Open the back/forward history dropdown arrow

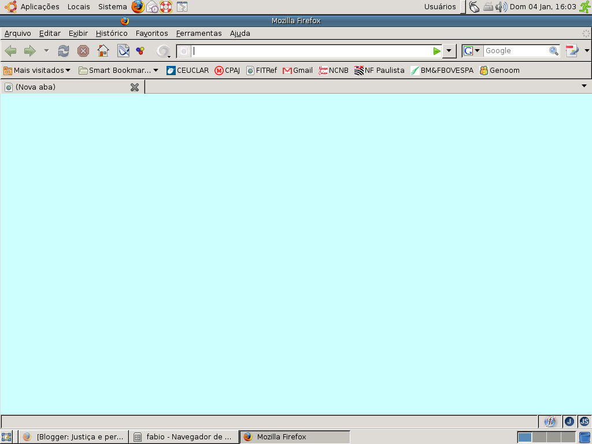(46, 51)
